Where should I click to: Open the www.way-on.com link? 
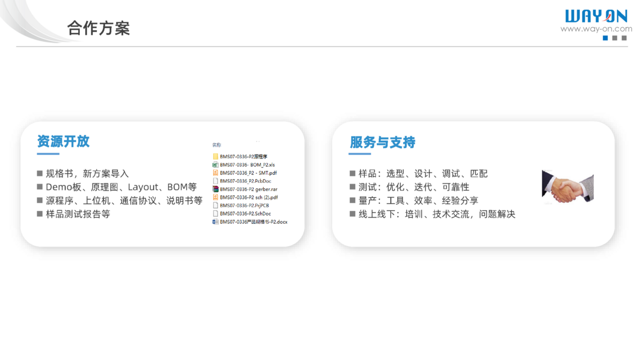[596, 29]
